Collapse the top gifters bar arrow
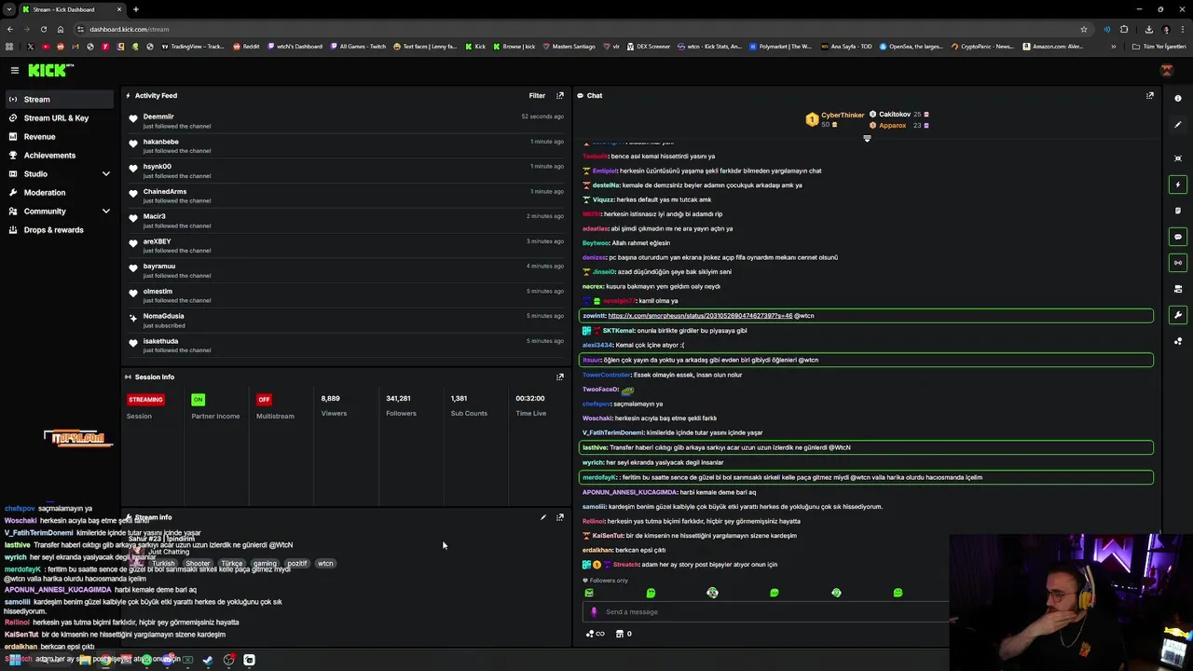Viewport: 1193px width, 671px height. (x=867, y=139)
